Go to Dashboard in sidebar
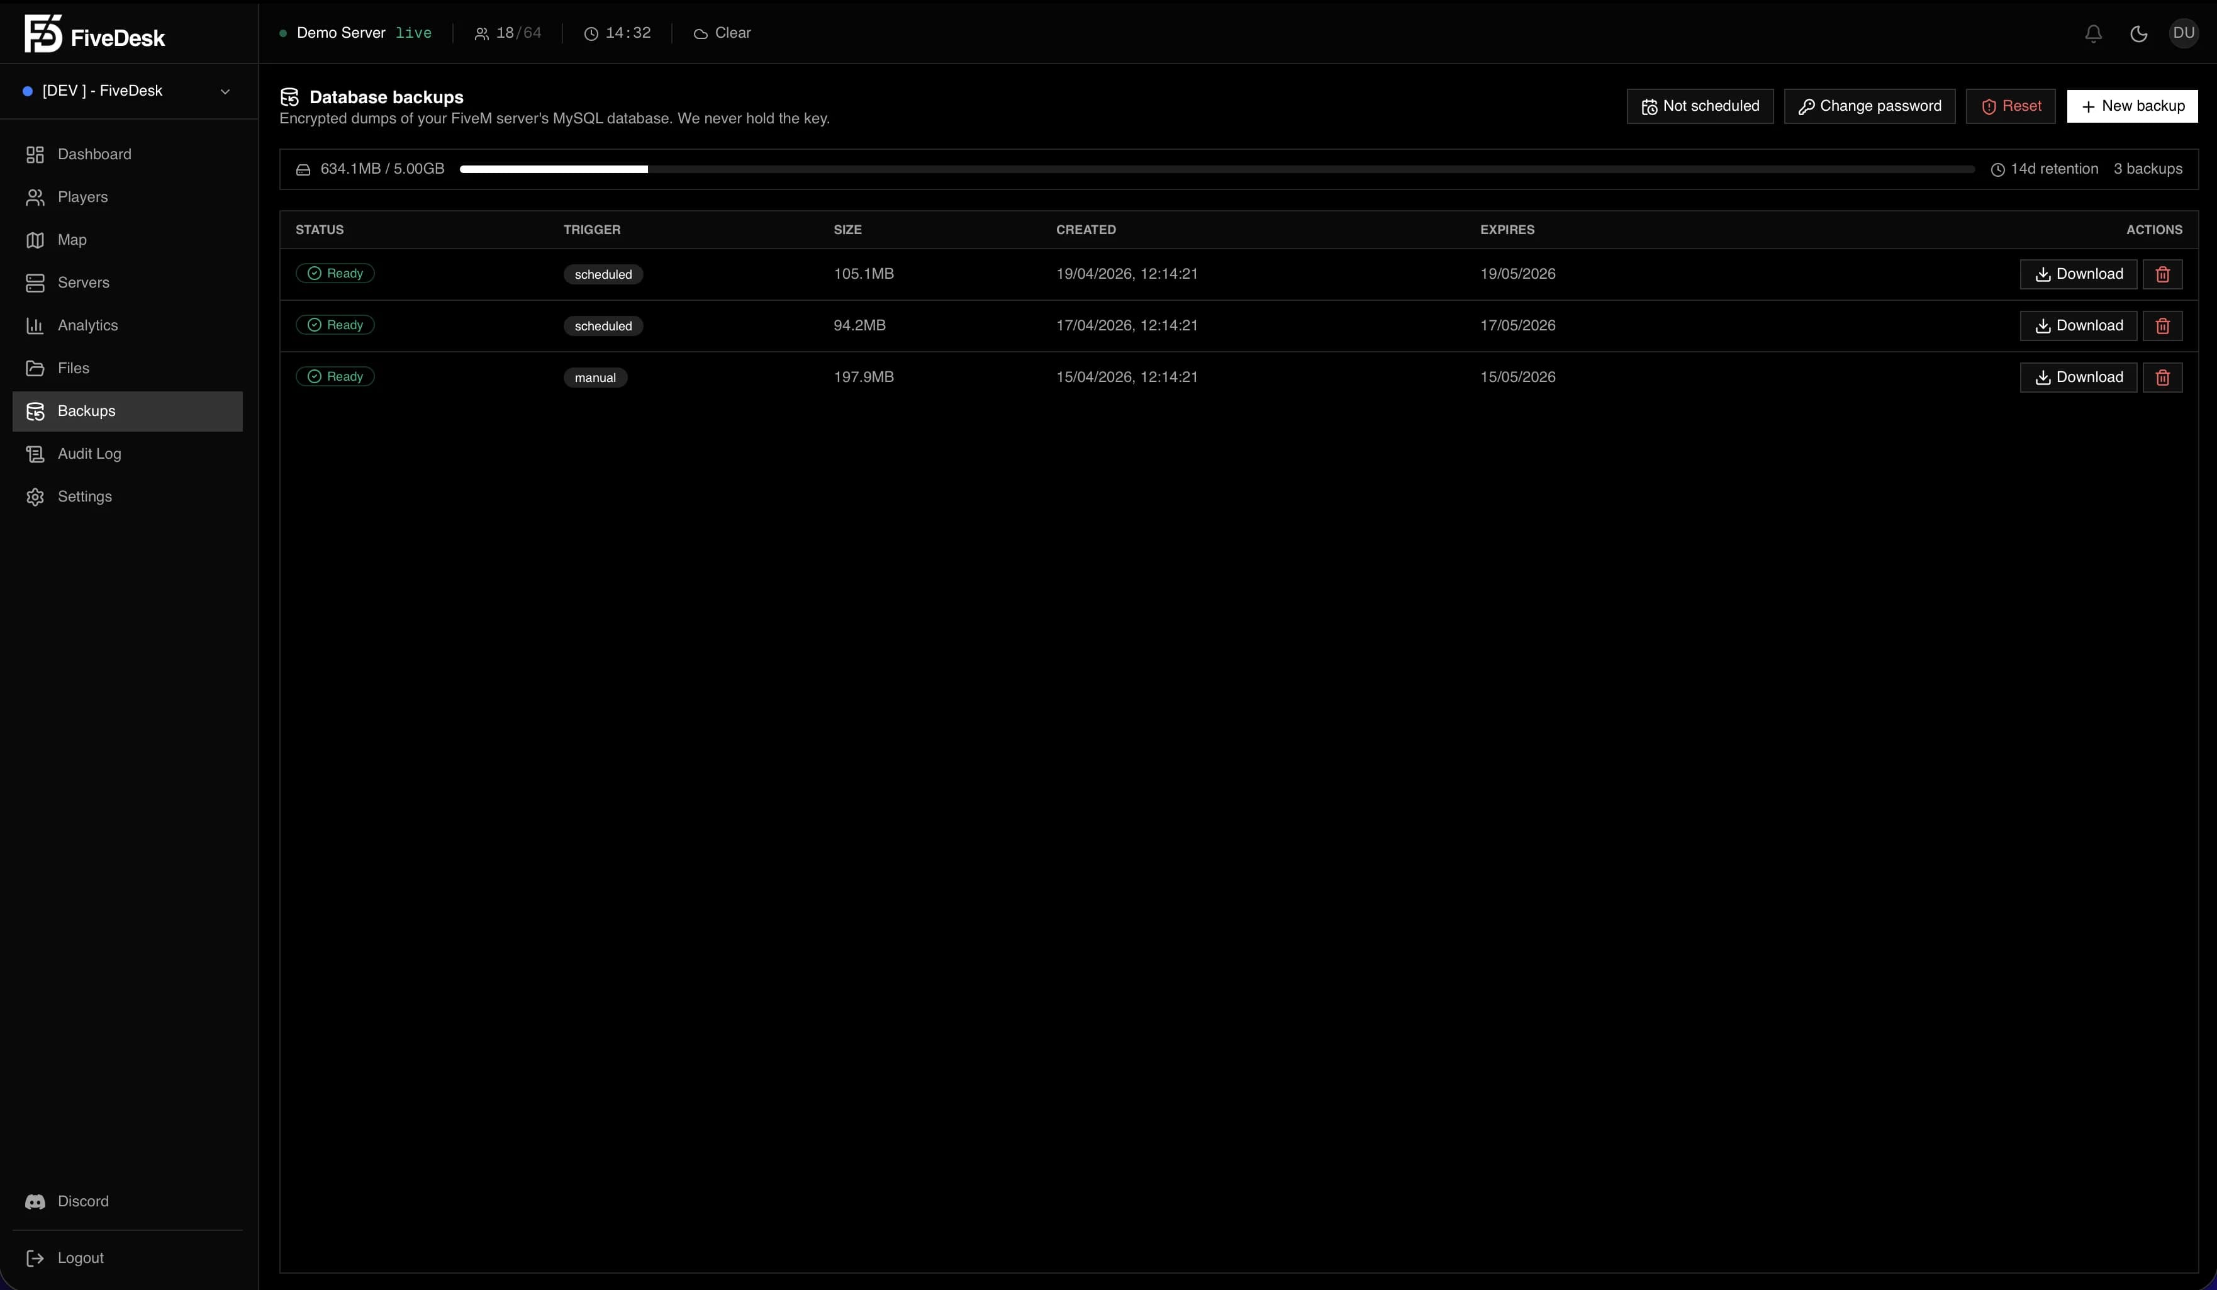Image resolution: width=2217 pixels, height=1290 pixels. tap(128, 155)
